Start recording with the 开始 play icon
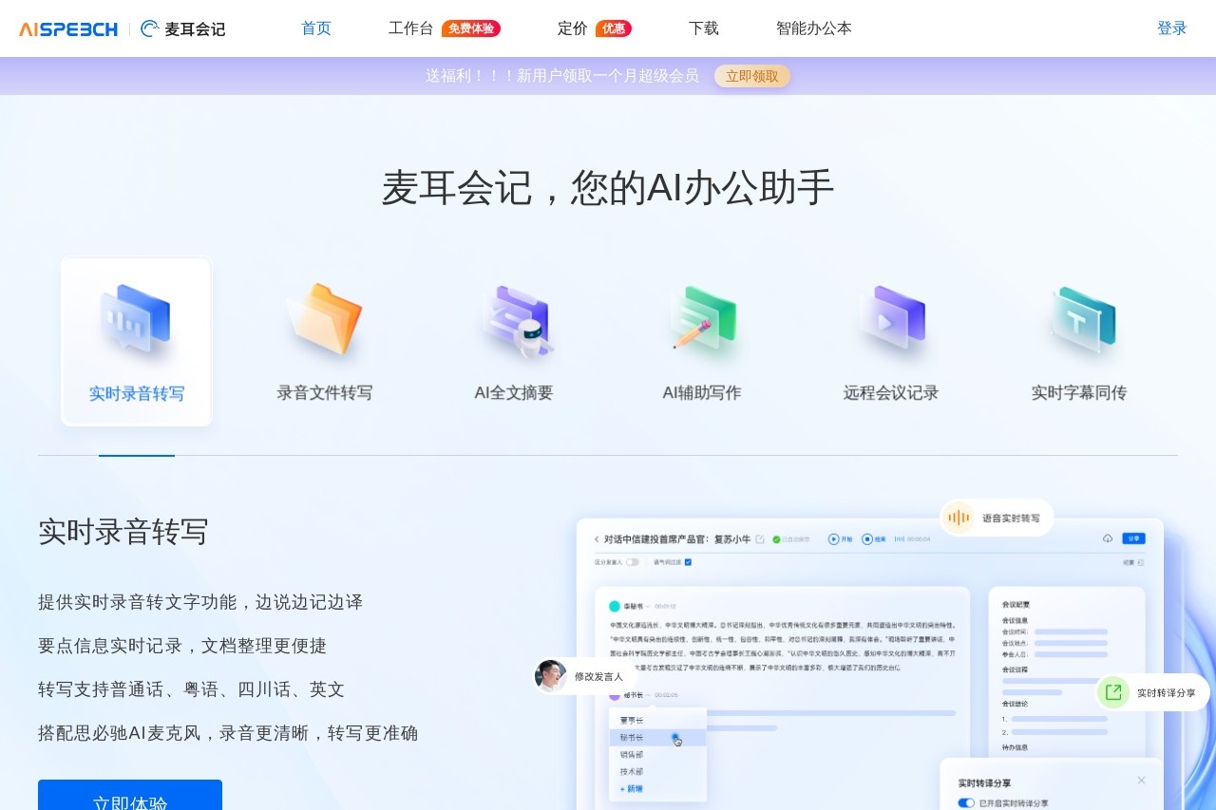The height and width of the screenshot is (810, 1216). 833,539
